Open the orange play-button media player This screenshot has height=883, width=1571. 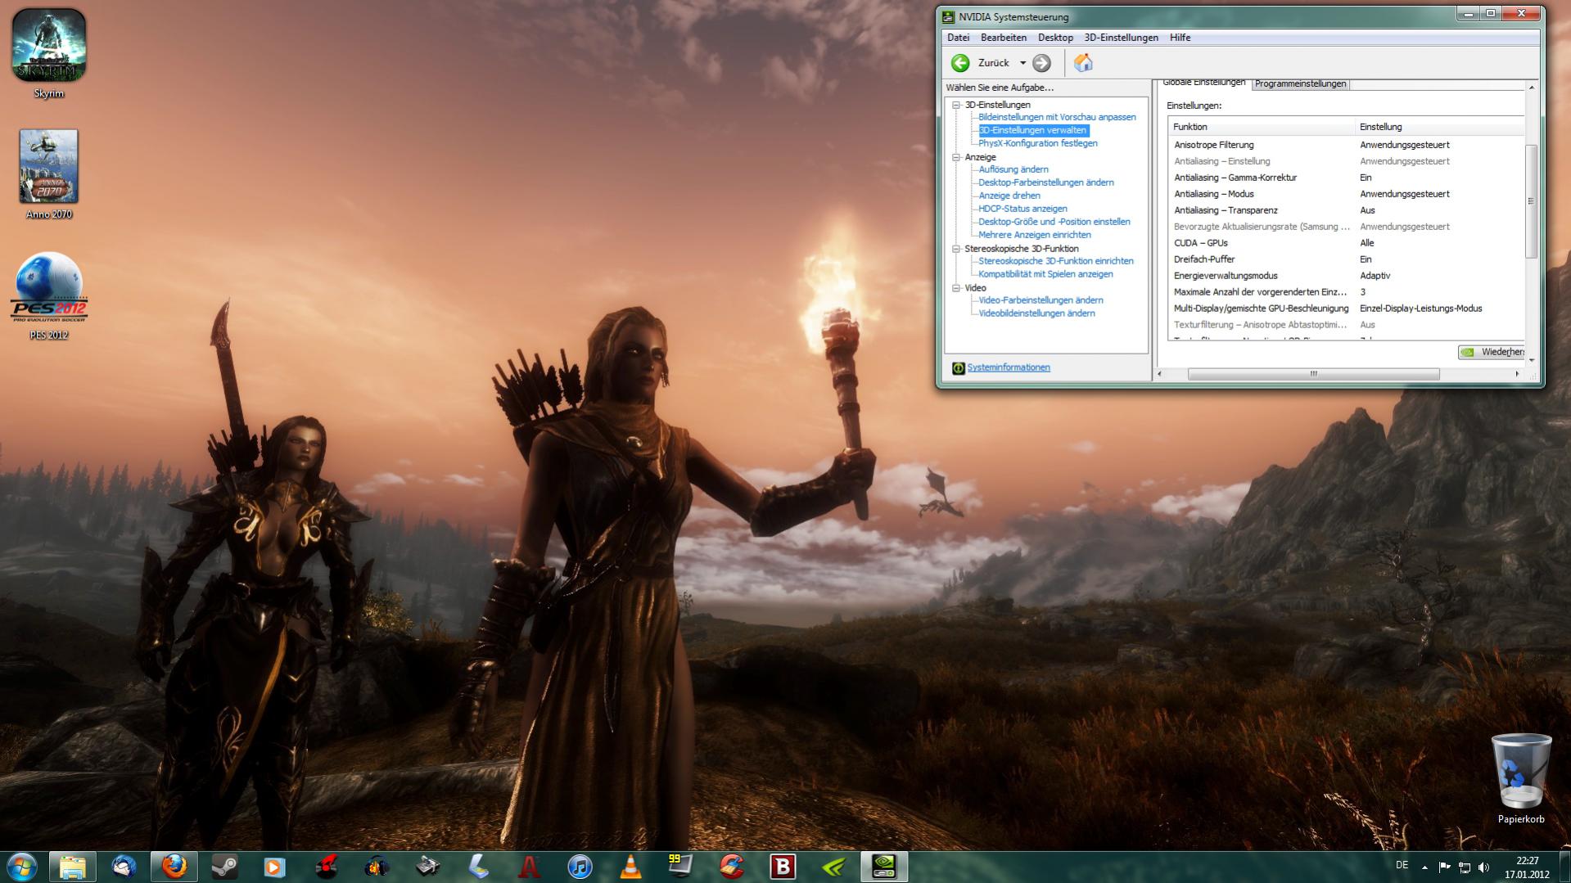click(275, 867)
